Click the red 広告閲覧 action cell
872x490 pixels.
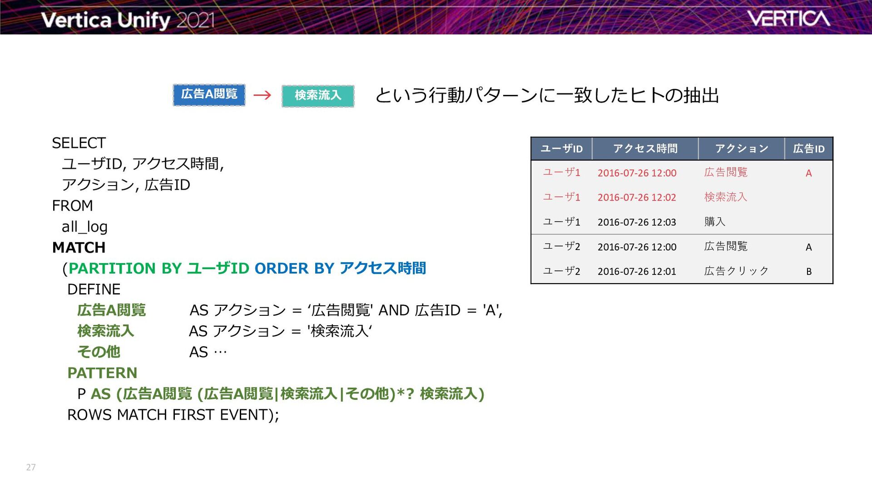pos(726,172)
